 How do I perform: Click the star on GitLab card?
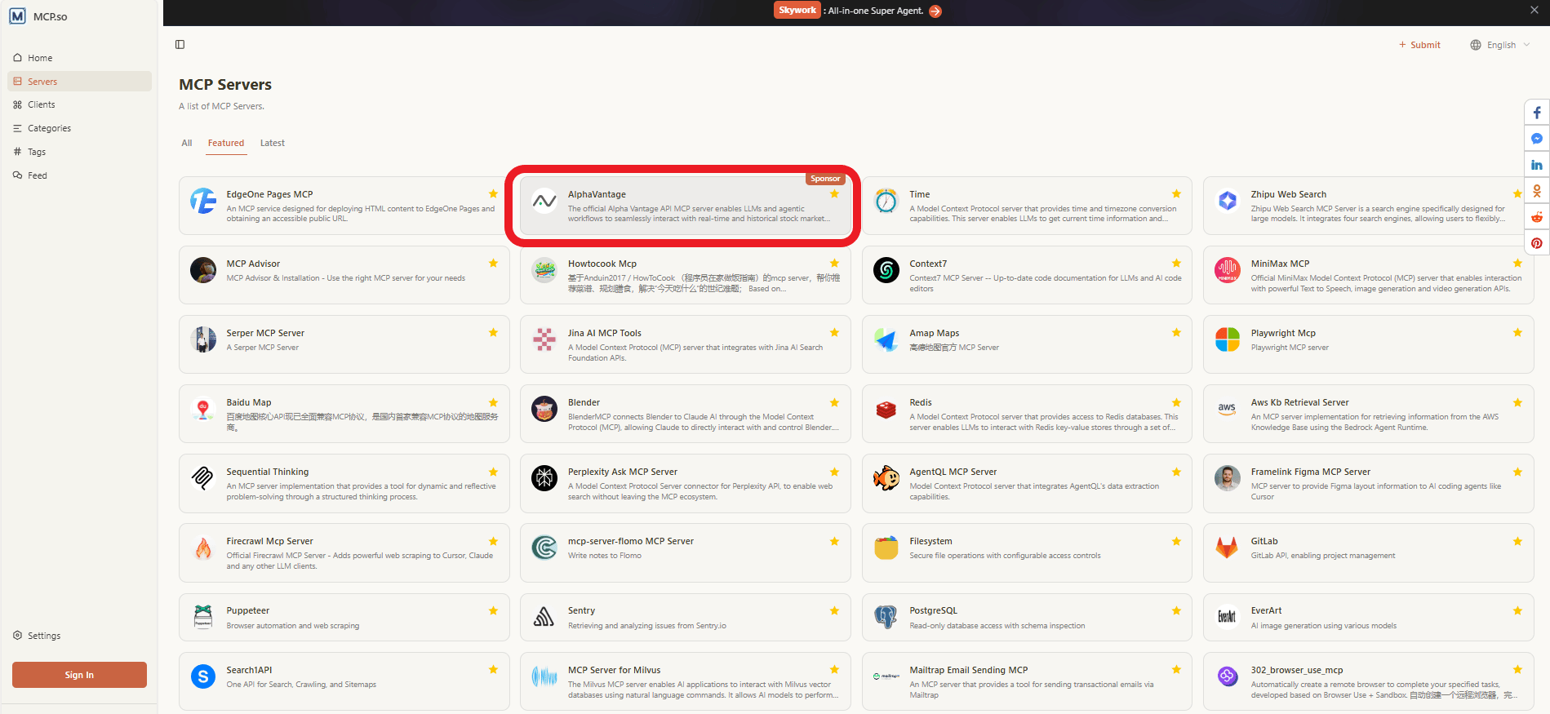1517,541
